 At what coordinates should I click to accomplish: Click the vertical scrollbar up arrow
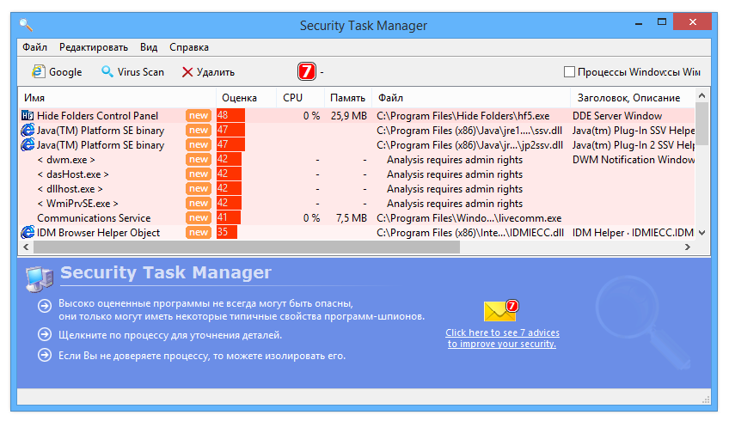click(x=702, y=95)
